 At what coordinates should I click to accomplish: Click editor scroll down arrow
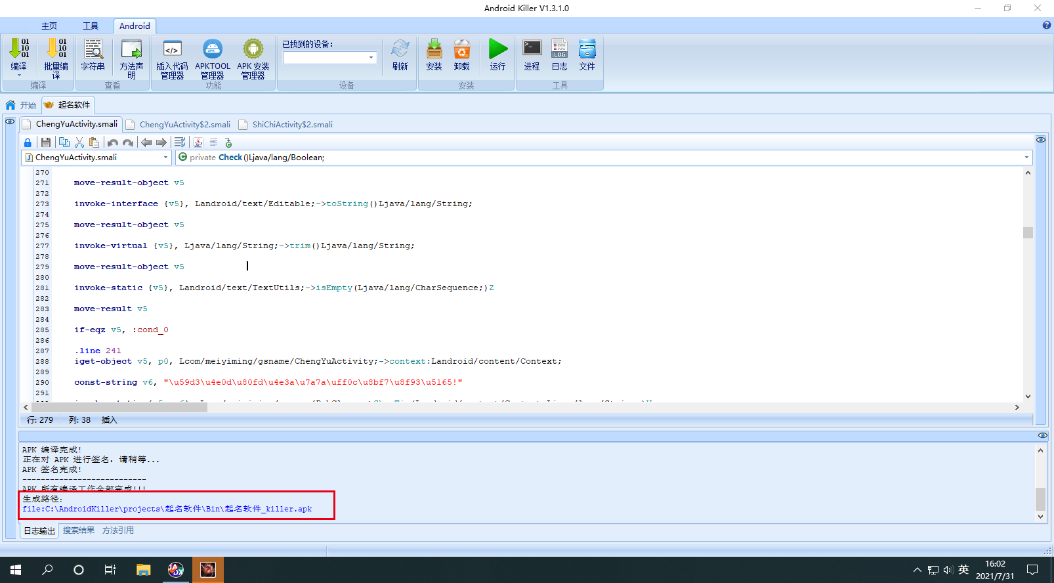tap(1028, 397)
